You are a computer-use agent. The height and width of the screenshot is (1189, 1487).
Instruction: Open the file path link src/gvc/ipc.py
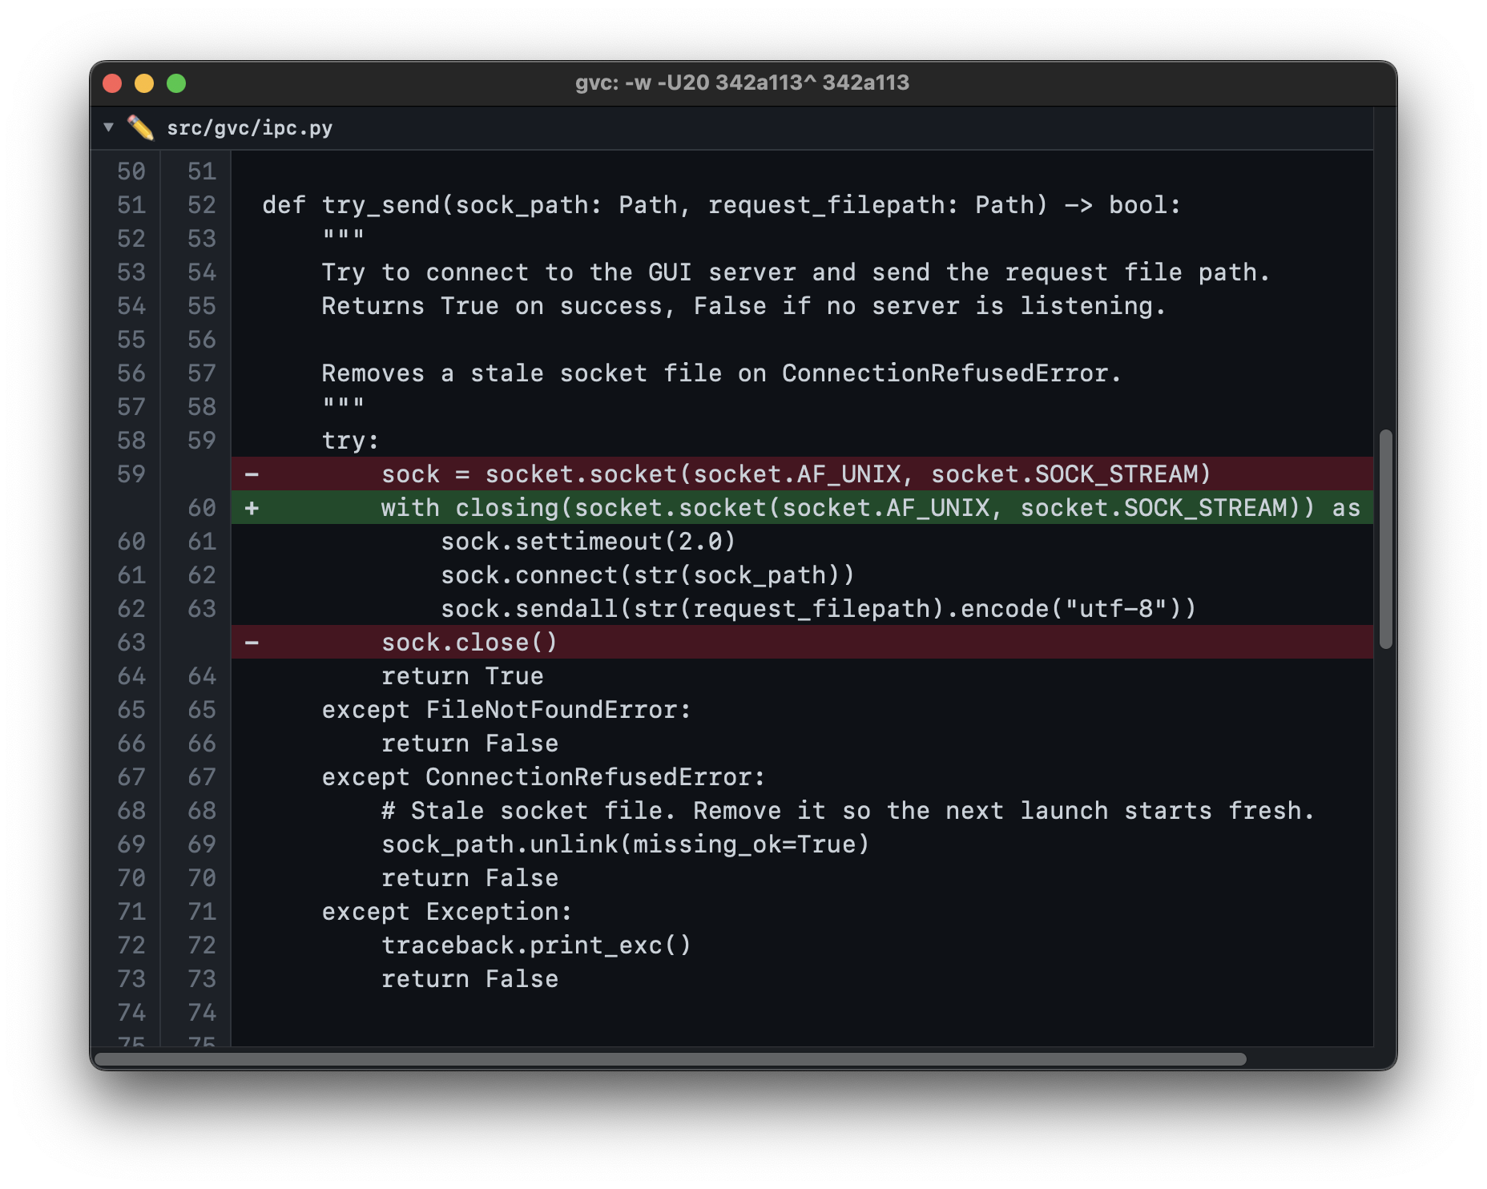tap(250, 127)
